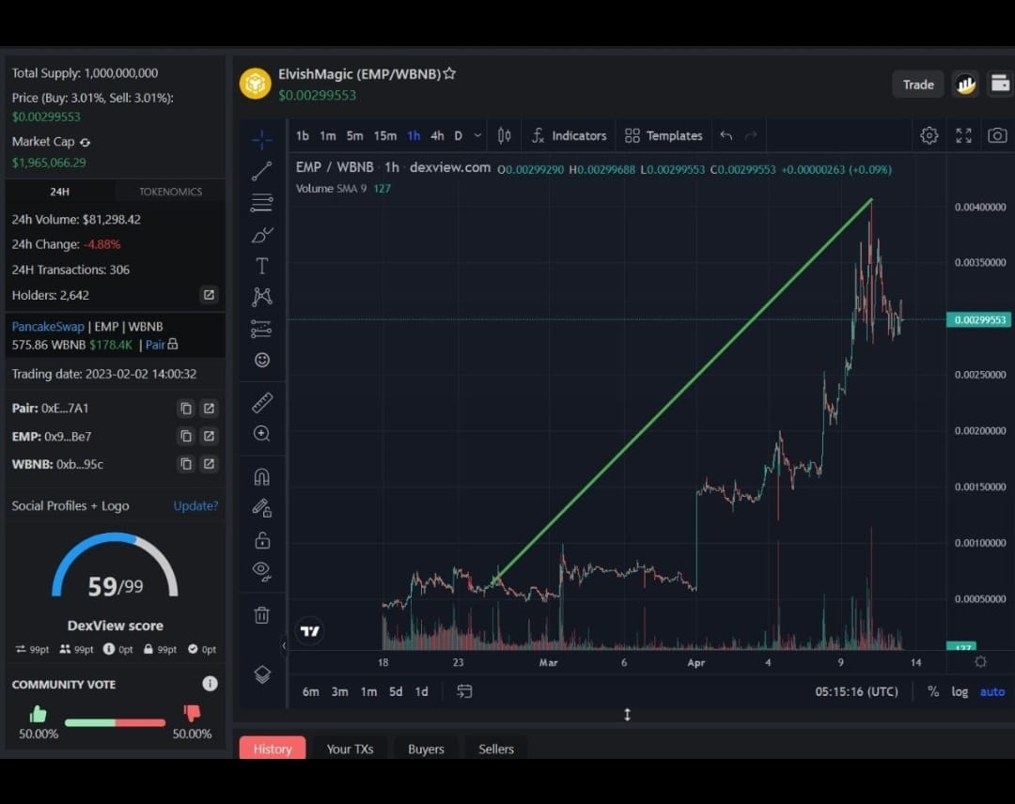
Task: Copy the WBNB token address
Action: point(186,464)
